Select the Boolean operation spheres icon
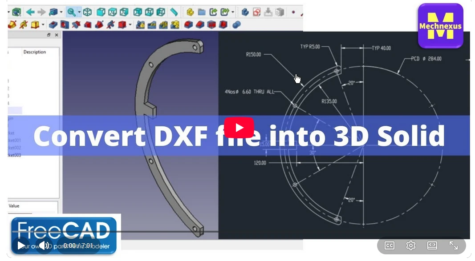This screenshot has height=261, width=475. pos(236,24)
